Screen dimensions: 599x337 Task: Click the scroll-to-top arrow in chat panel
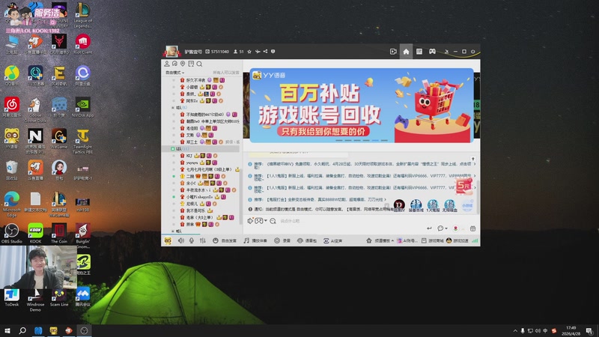click(473, 159)
